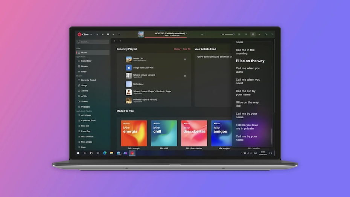
Task: Navigate back with the left arrow
Action: 115,41
